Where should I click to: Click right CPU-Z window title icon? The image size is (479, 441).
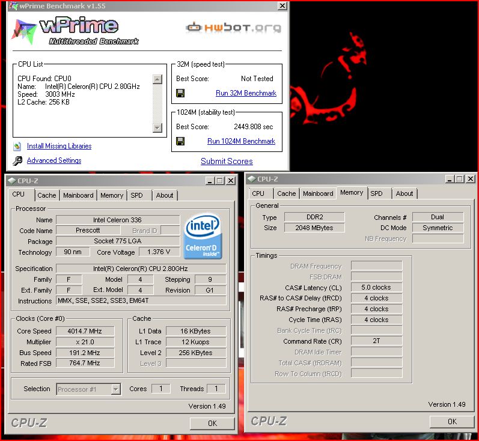coord(252,179)
